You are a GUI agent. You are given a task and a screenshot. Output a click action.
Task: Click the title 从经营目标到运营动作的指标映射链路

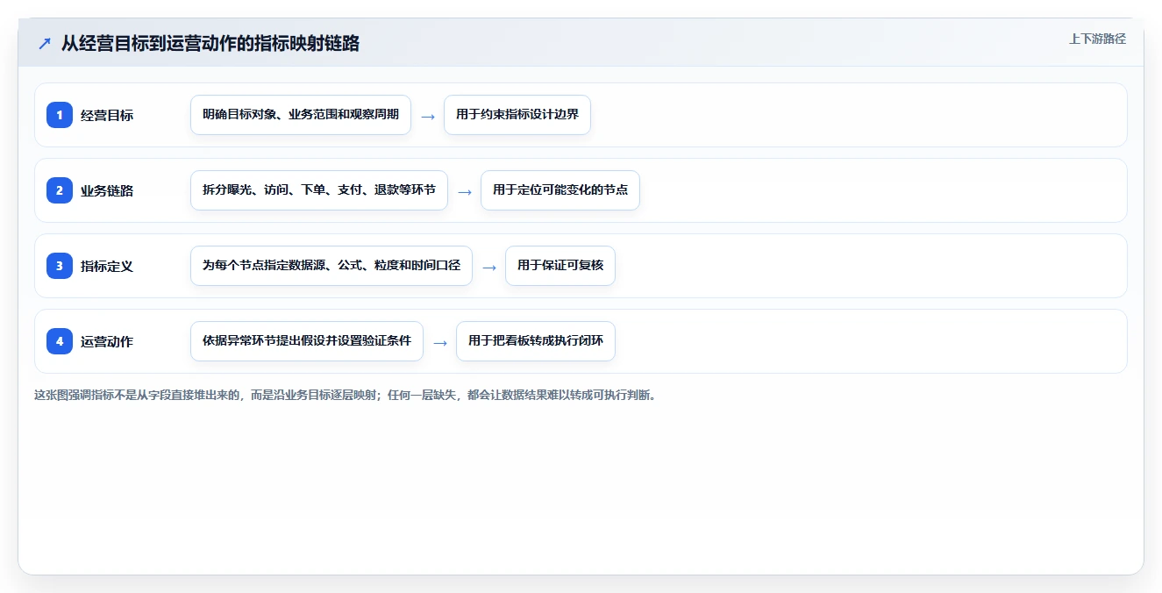(210, 43)
